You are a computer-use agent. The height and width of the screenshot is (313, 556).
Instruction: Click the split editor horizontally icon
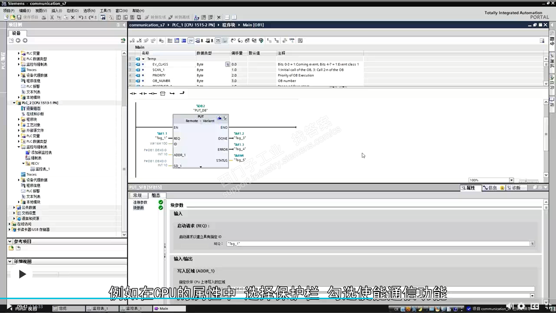(x=227, y=17)
